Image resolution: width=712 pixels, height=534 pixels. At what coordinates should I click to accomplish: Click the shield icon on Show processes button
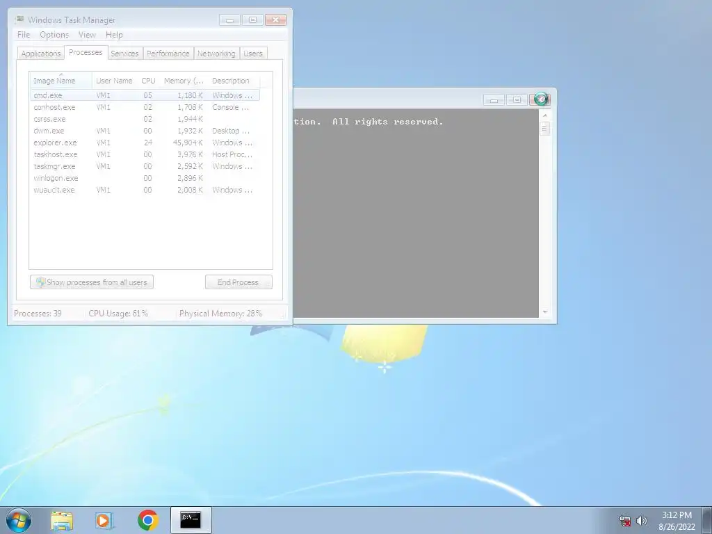[40, 282]
